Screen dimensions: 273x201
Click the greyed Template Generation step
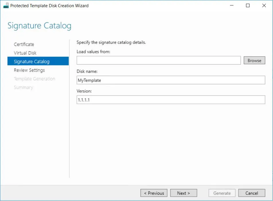coord(34,79)
